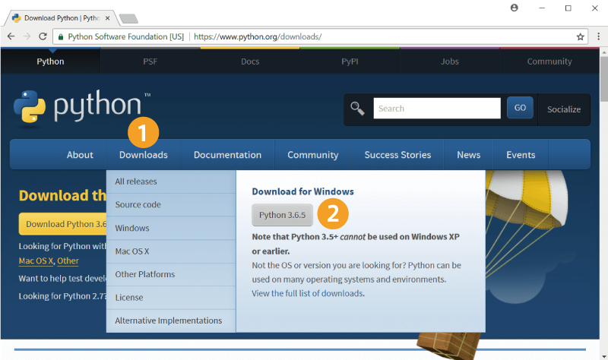
Task: Open the News navigation menu
Action: pos(468,155)
